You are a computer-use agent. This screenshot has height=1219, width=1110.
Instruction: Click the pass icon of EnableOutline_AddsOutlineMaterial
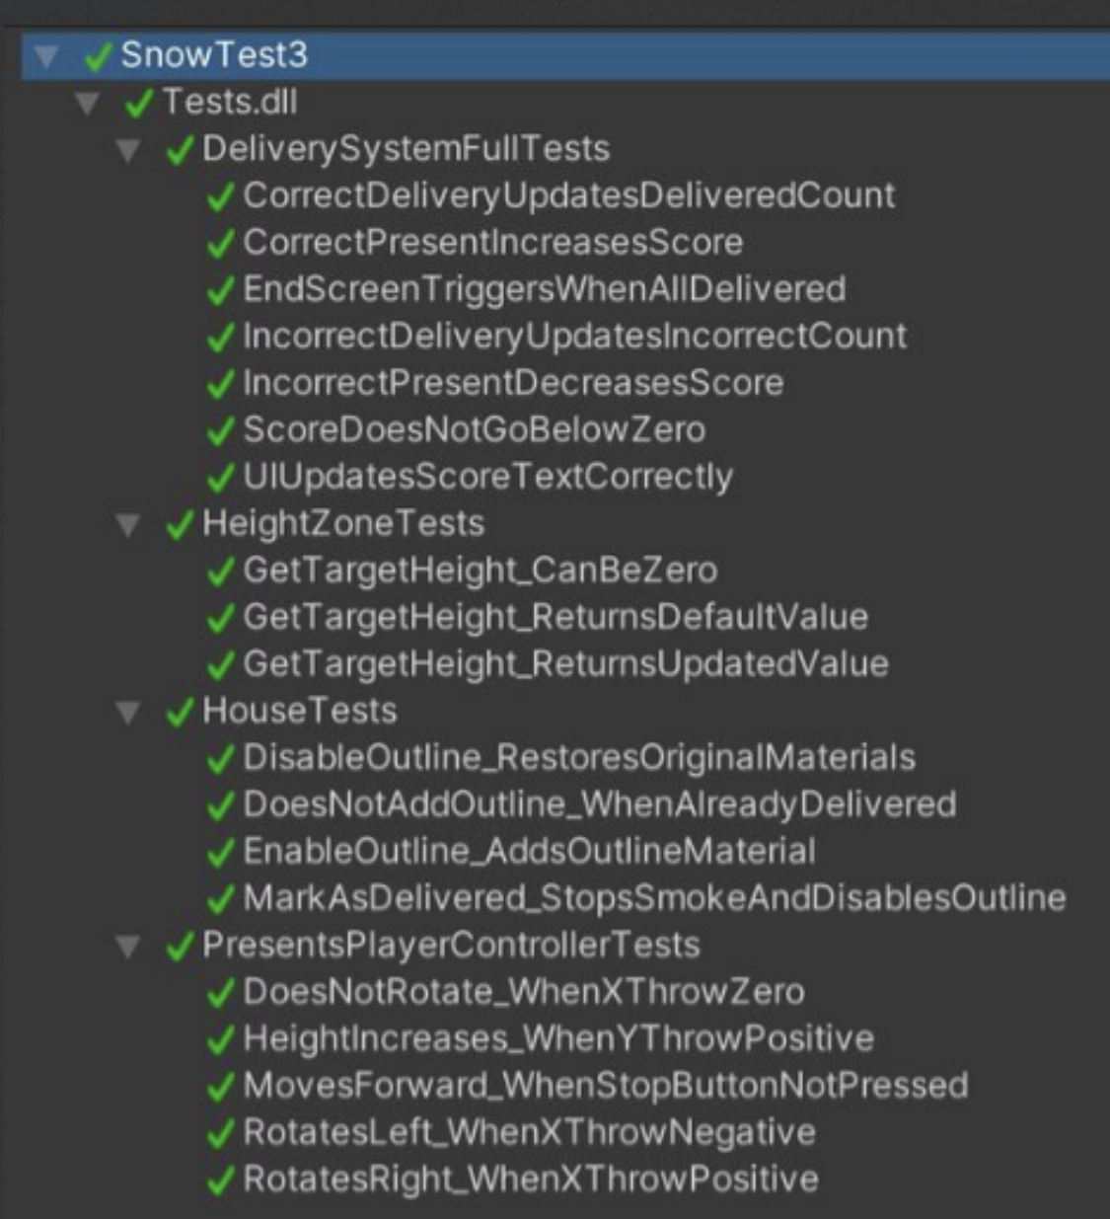point(220,853)
